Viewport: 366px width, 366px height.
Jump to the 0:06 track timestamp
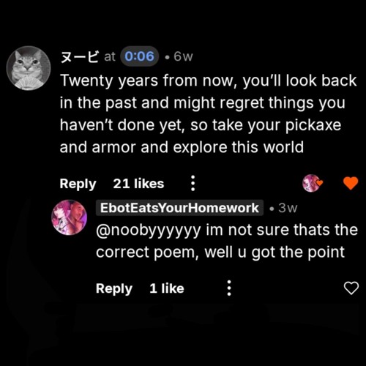coord(139,56)
